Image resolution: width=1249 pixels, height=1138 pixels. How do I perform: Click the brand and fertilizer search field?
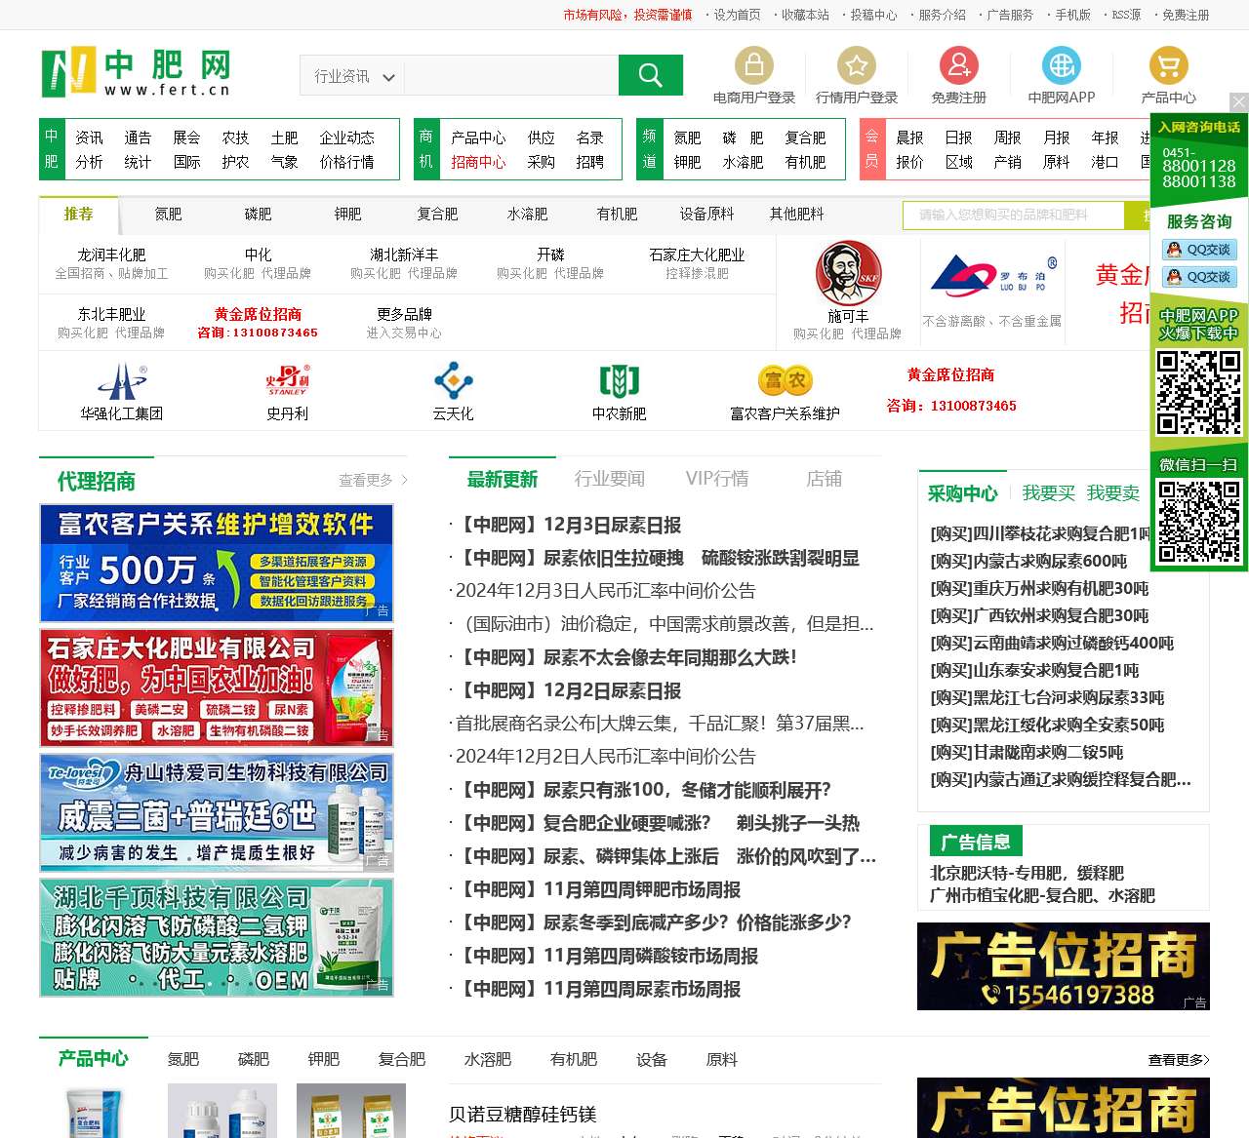1014,215
